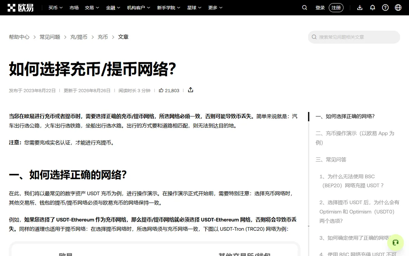Open the download app icon

360,8
